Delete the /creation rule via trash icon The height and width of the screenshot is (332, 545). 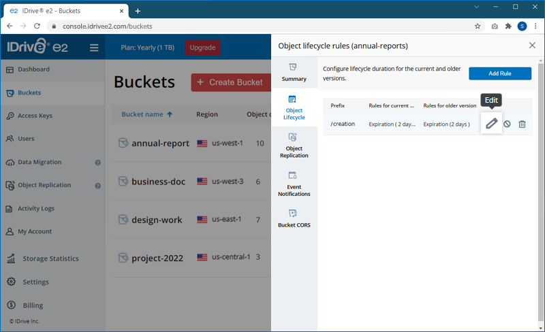tap(523, 124)
